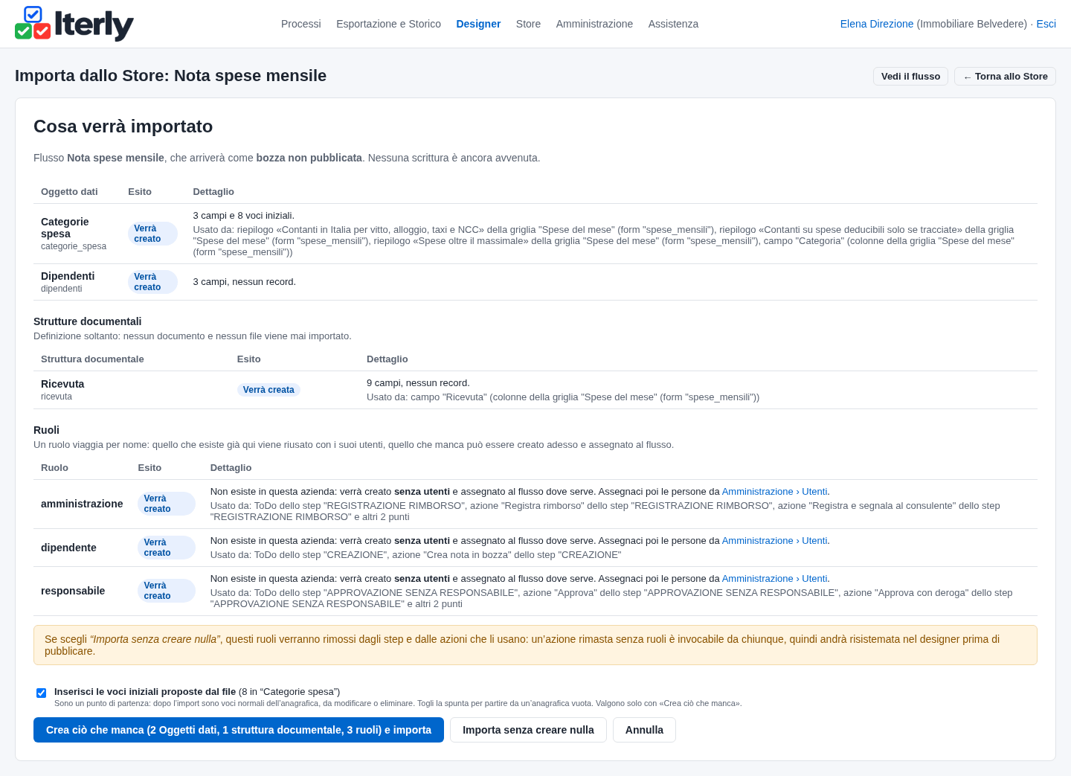Image resolution: width=1071 pixels, height=776 pixels.
Task: Log out with the Esci link
Action: pos(1046,24)
